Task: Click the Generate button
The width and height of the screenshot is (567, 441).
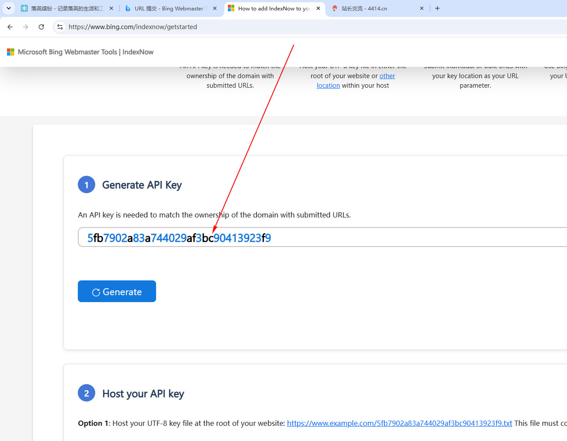Action: tap(117, 291)
